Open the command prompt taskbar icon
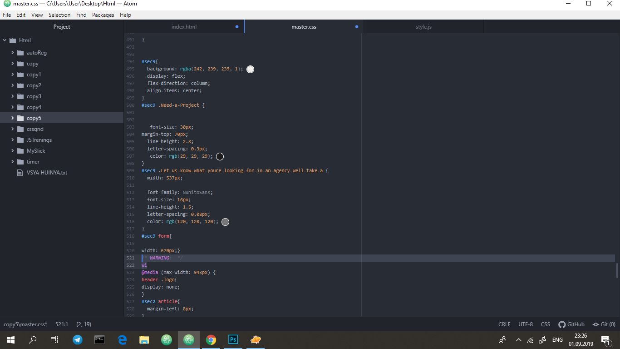 [x=100, y=339]
